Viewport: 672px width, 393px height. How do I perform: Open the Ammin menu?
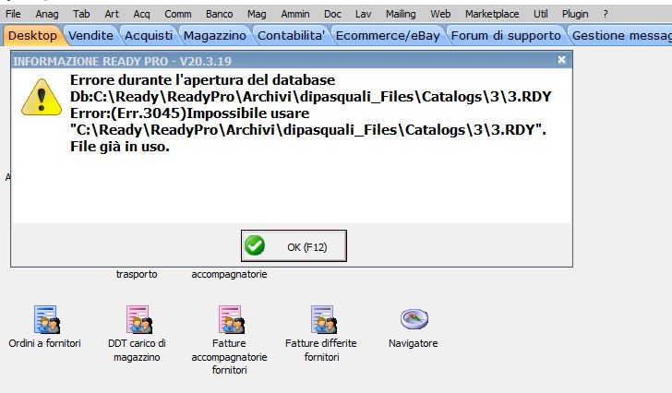click(x=294, y=14)
